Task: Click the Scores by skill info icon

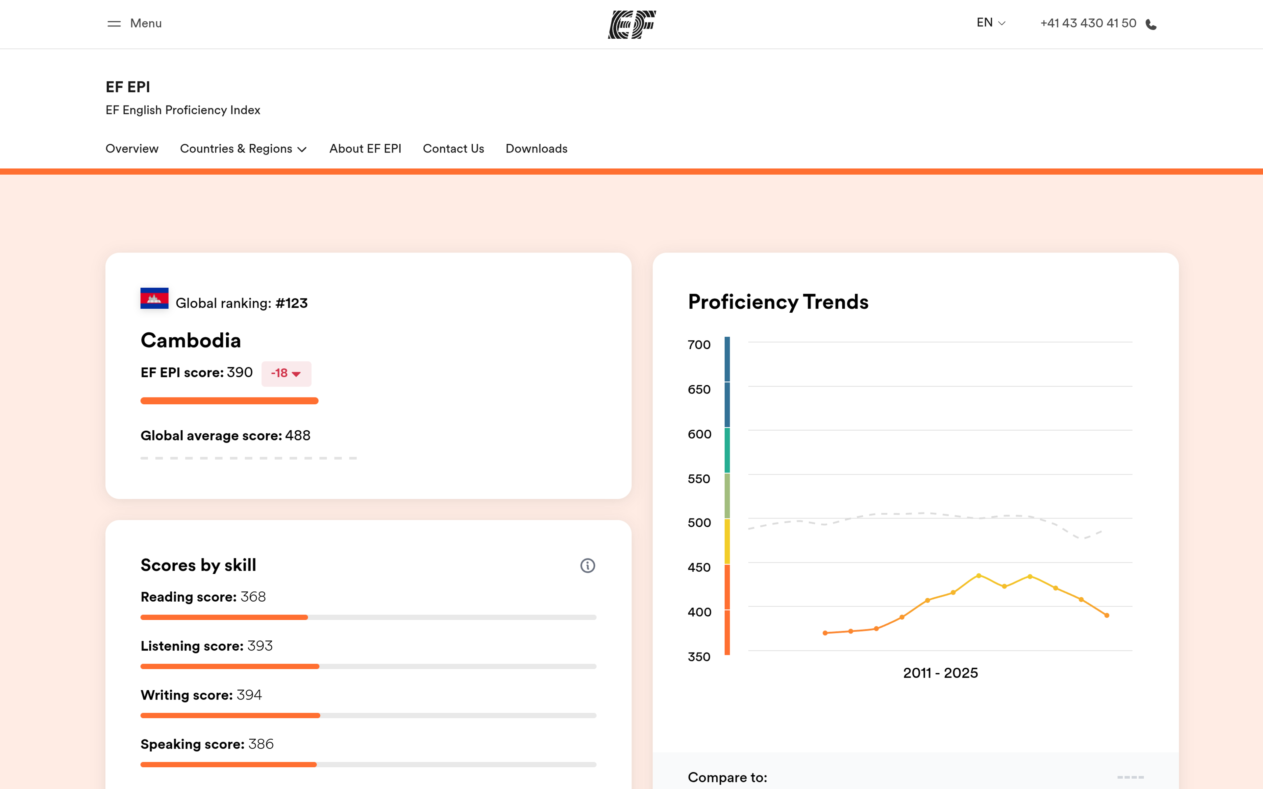Action: 588,566
